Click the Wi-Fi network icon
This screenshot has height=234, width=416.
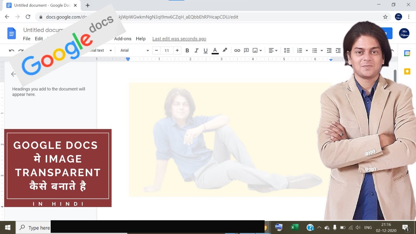click(x=351, y=227)
